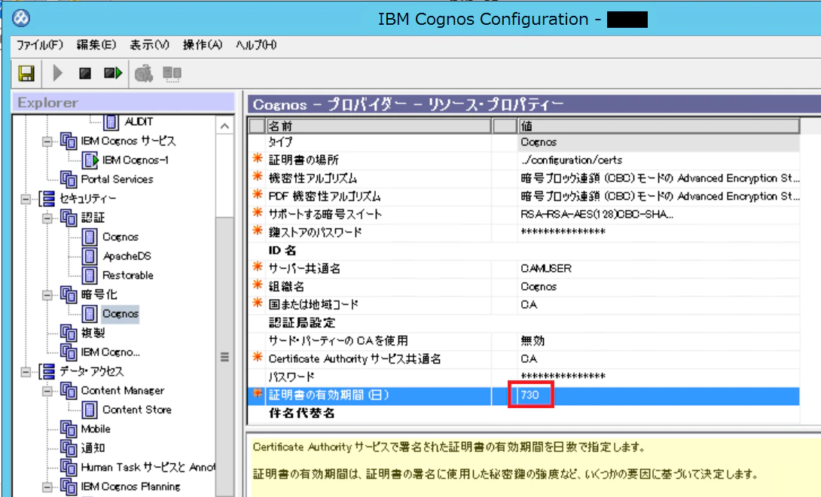Click the 組織名 value Cognos
Screen dimensions: 821x497
click(x=539, y=286)
